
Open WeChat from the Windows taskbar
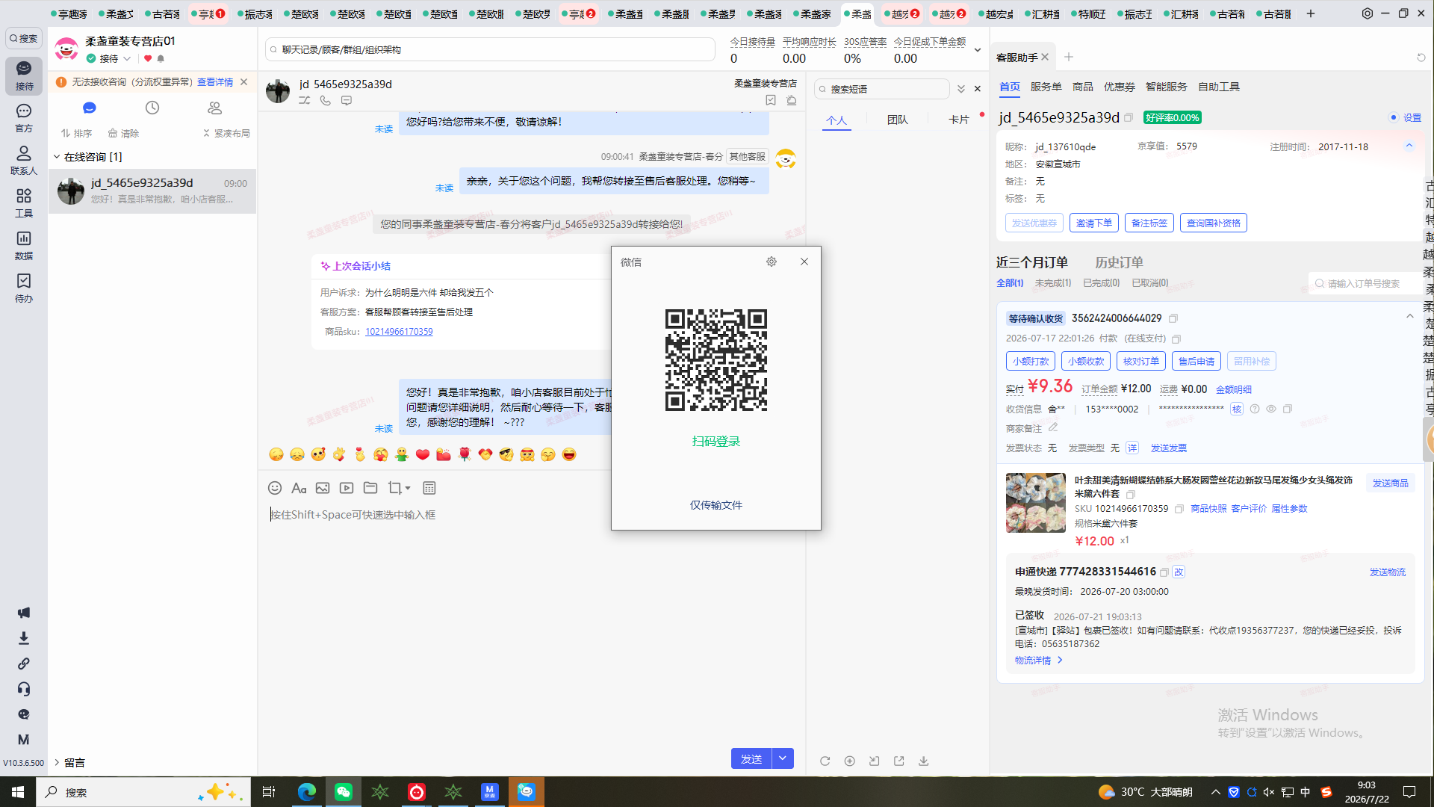pyautogui.click(x=344, y=792)
